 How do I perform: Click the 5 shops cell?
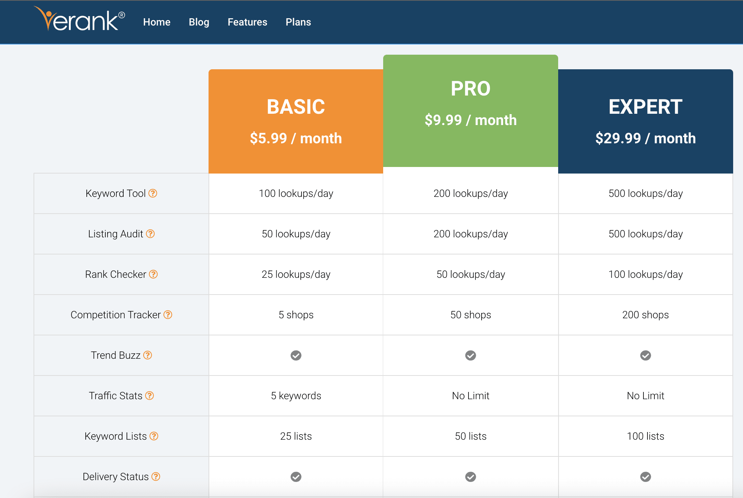point(296,315)
